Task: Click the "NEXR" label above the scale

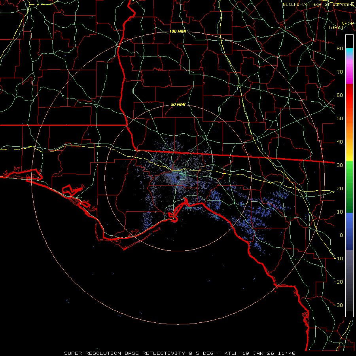Action: pos(347,24)
